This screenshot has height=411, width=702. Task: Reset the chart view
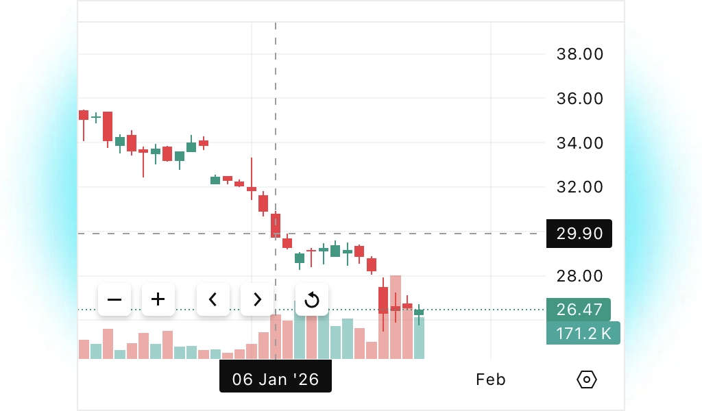click(312, 299)
